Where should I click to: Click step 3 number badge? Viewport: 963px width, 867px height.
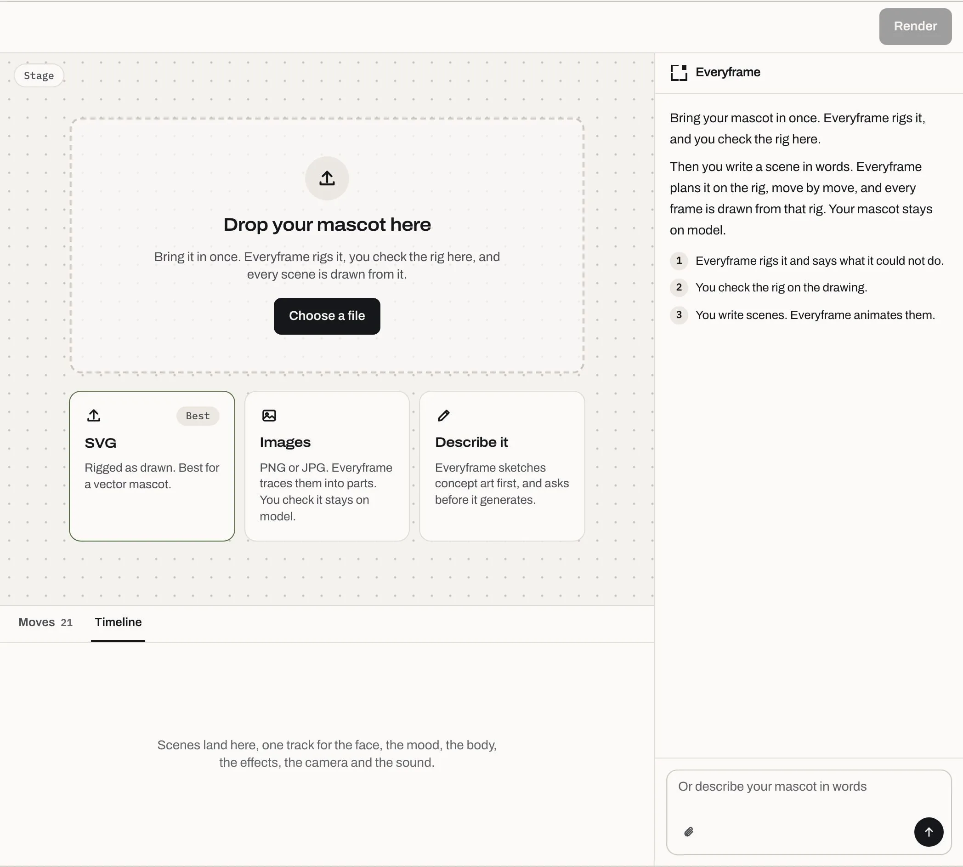[x=679, y=315]
